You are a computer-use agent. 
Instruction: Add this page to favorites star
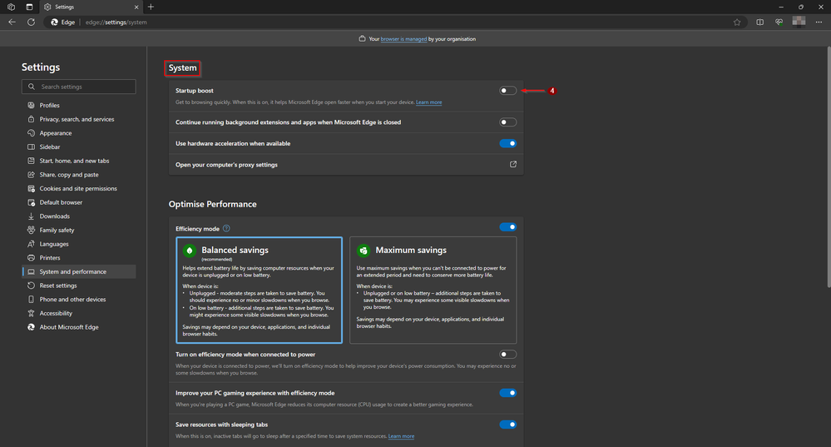[x=737, y=22]
